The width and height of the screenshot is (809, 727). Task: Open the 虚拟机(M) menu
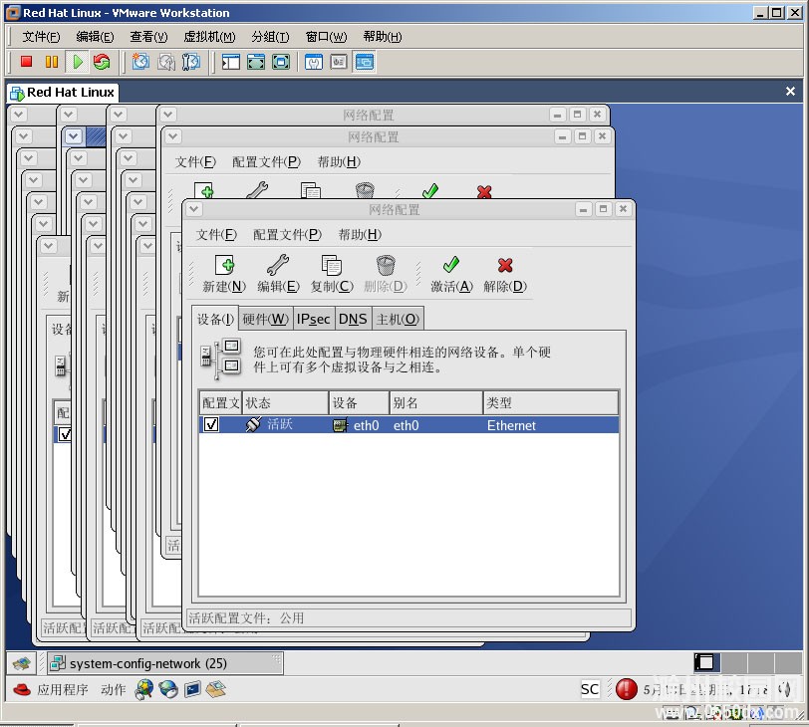209,37
